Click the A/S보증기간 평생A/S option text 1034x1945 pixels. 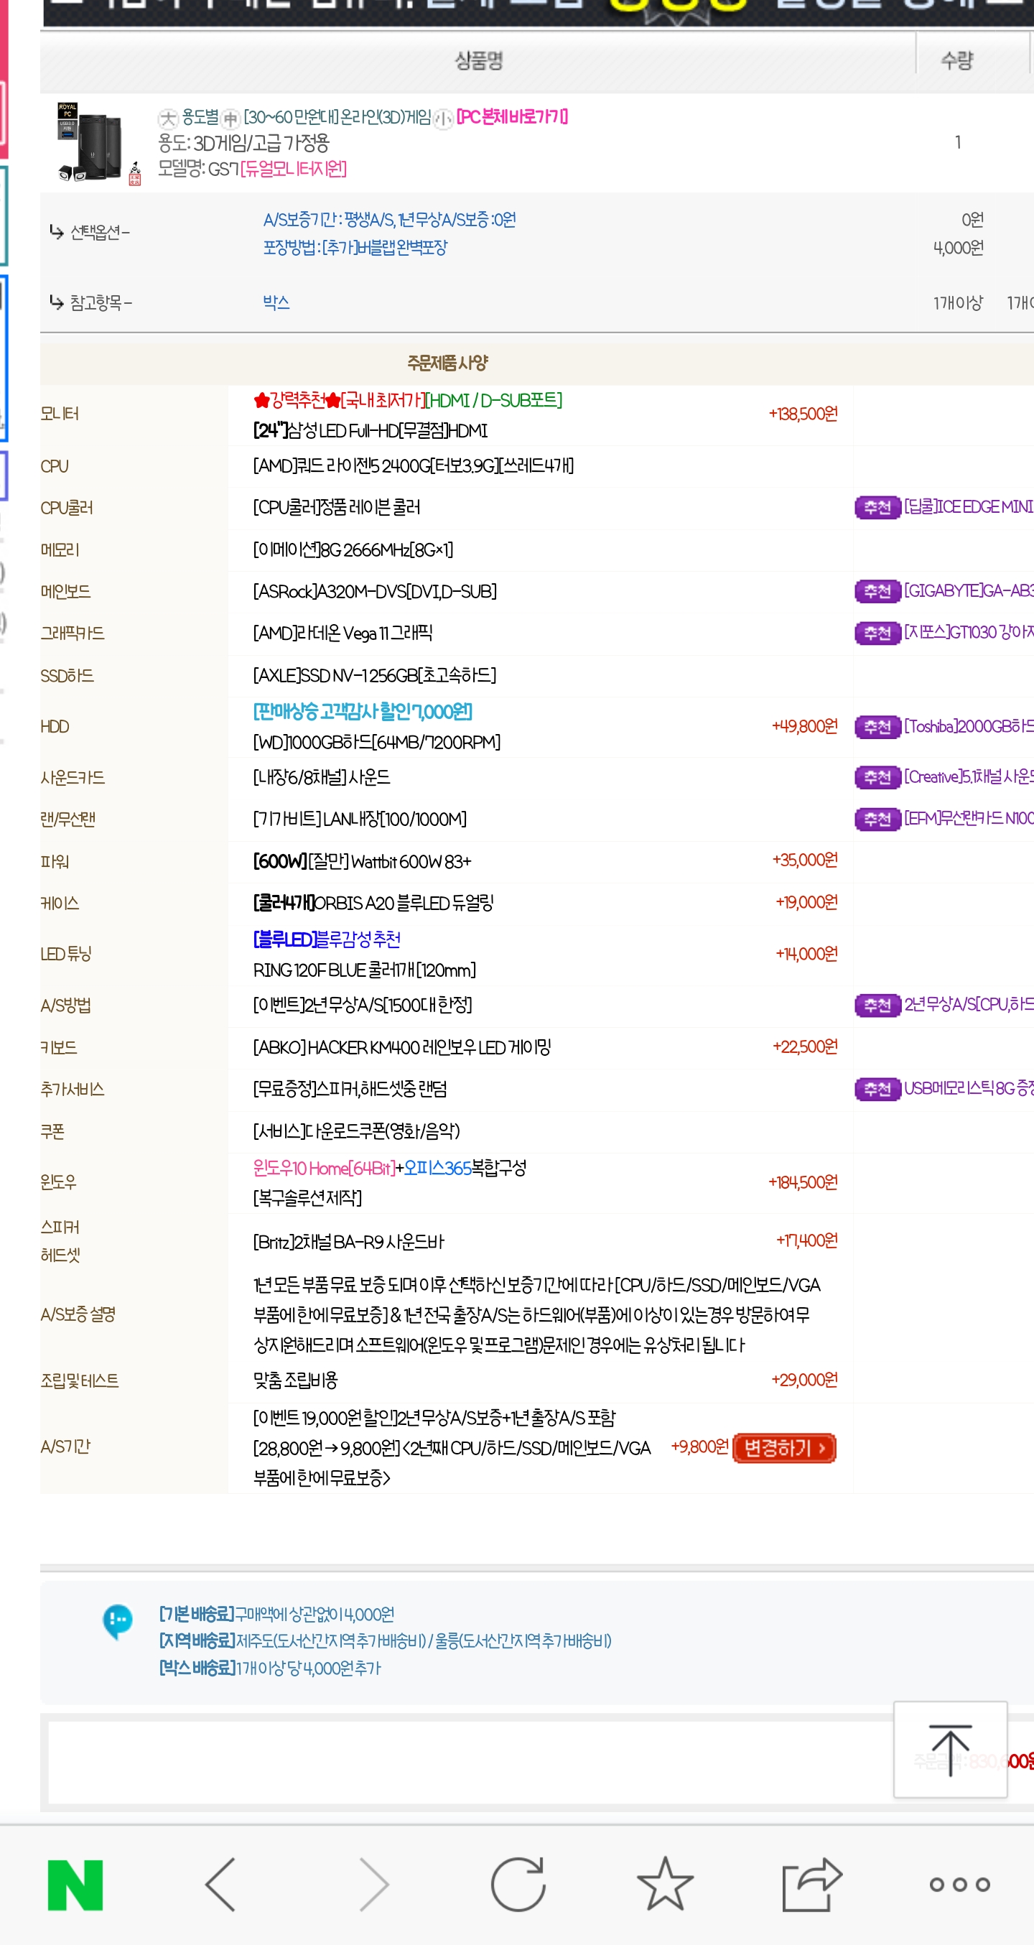coord(389,220)
